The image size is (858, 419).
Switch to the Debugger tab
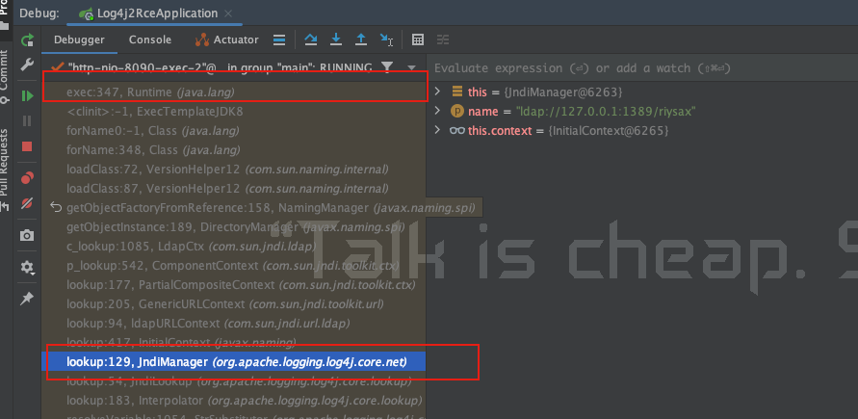click(79, 39)
